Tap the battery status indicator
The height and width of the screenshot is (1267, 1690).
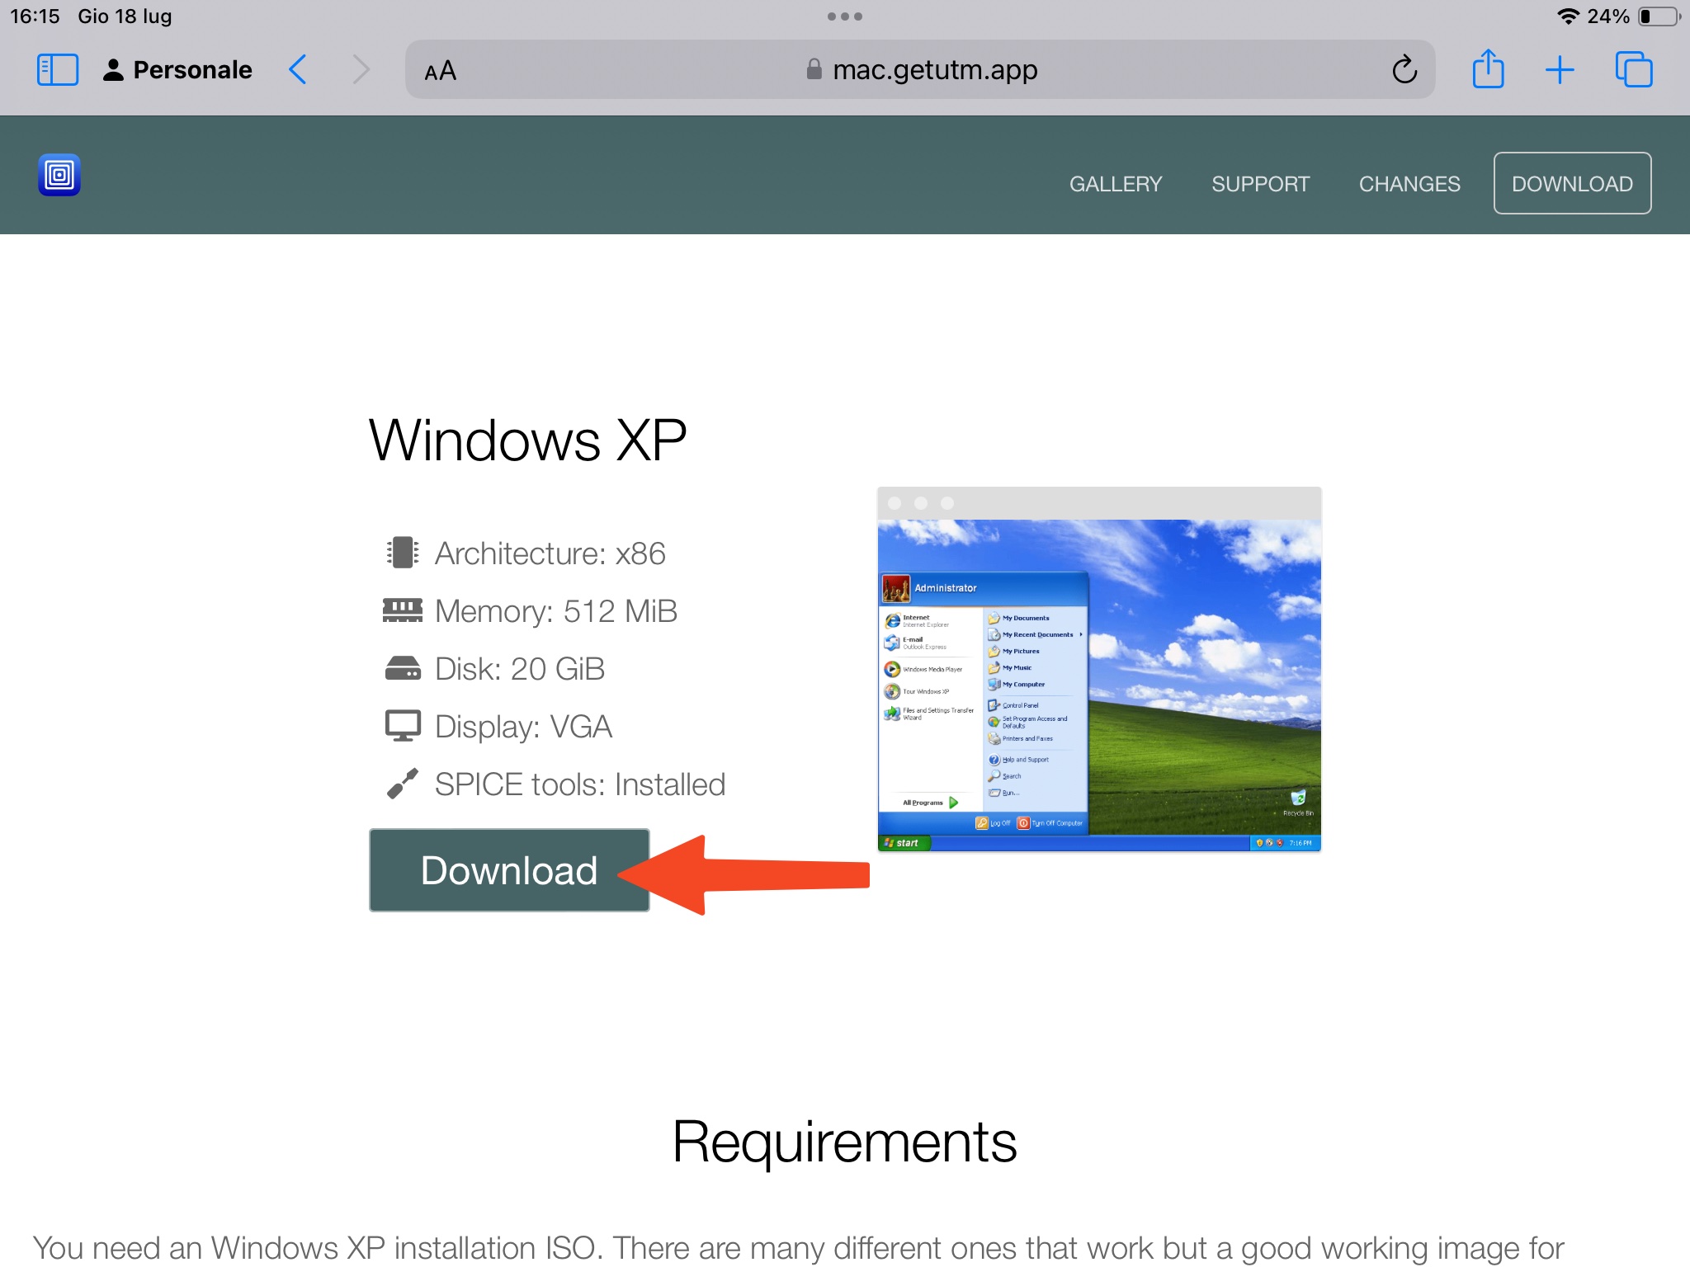(x=1659, y=16)
